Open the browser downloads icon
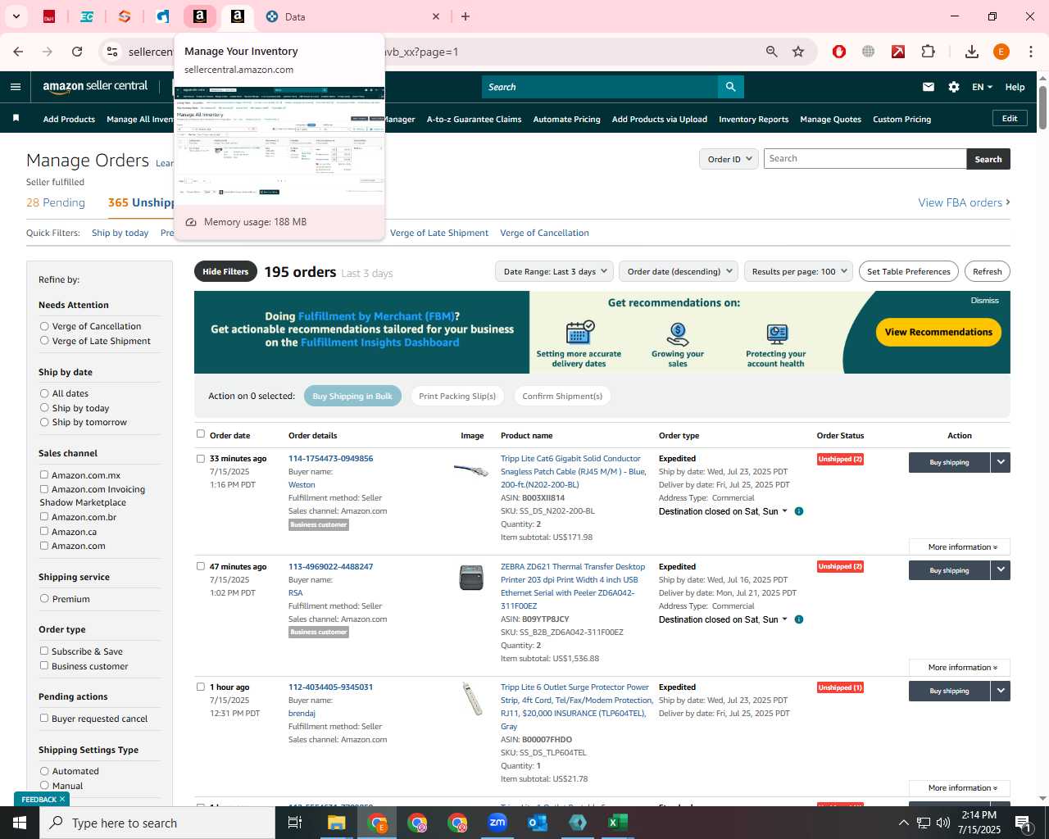This screenshot has width=1049, height=839. (972, 52)
